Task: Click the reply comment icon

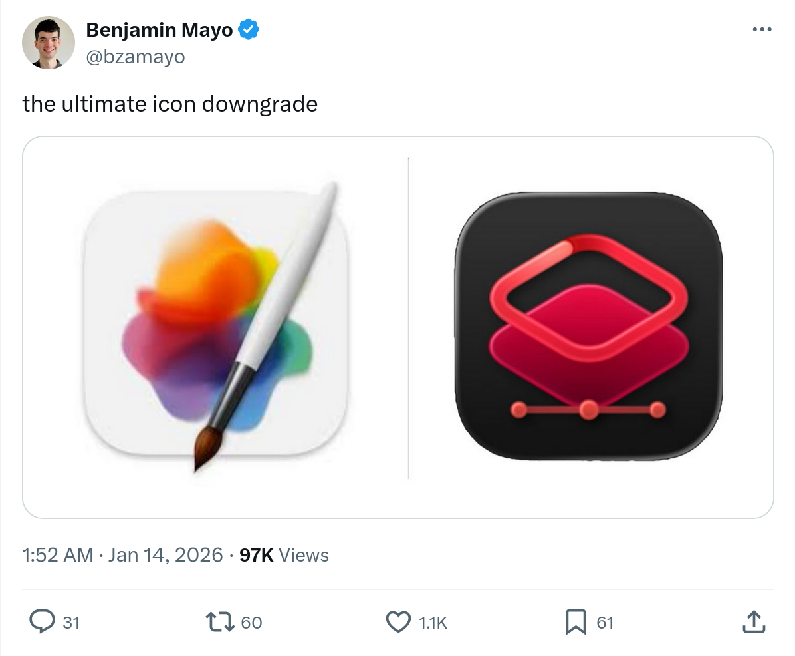Action: pyautogui.click(x=43, y=622)
